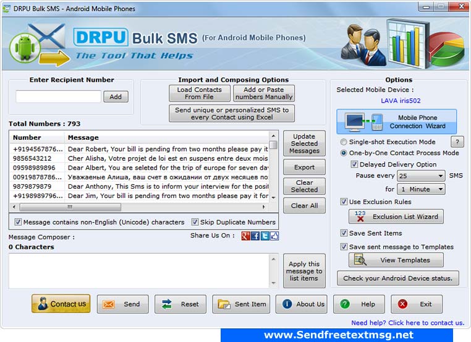
Task: Click the question mark execution mode help button
Action: (x=457, y=142)
